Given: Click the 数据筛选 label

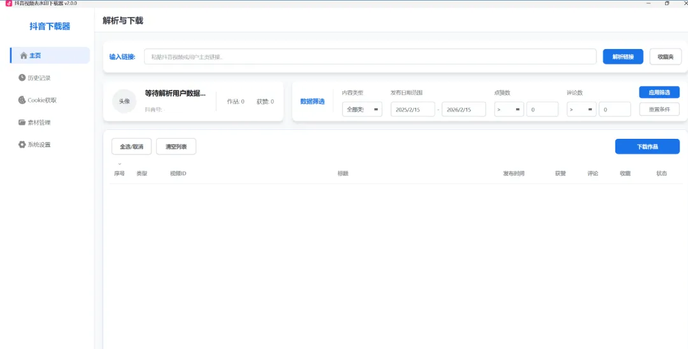Looking at the screenshot, I should (x=312, y=102).
